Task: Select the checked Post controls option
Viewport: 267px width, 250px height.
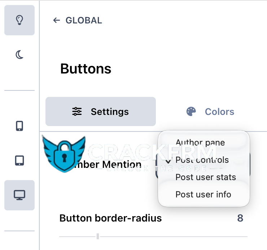Action: pyautogui.click(x=202, y=160)
